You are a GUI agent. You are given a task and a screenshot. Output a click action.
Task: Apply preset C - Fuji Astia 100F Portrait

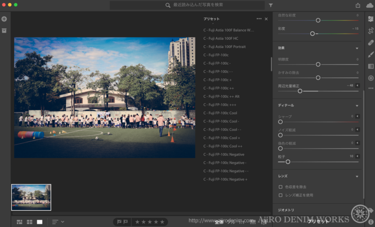click(225, 46)
